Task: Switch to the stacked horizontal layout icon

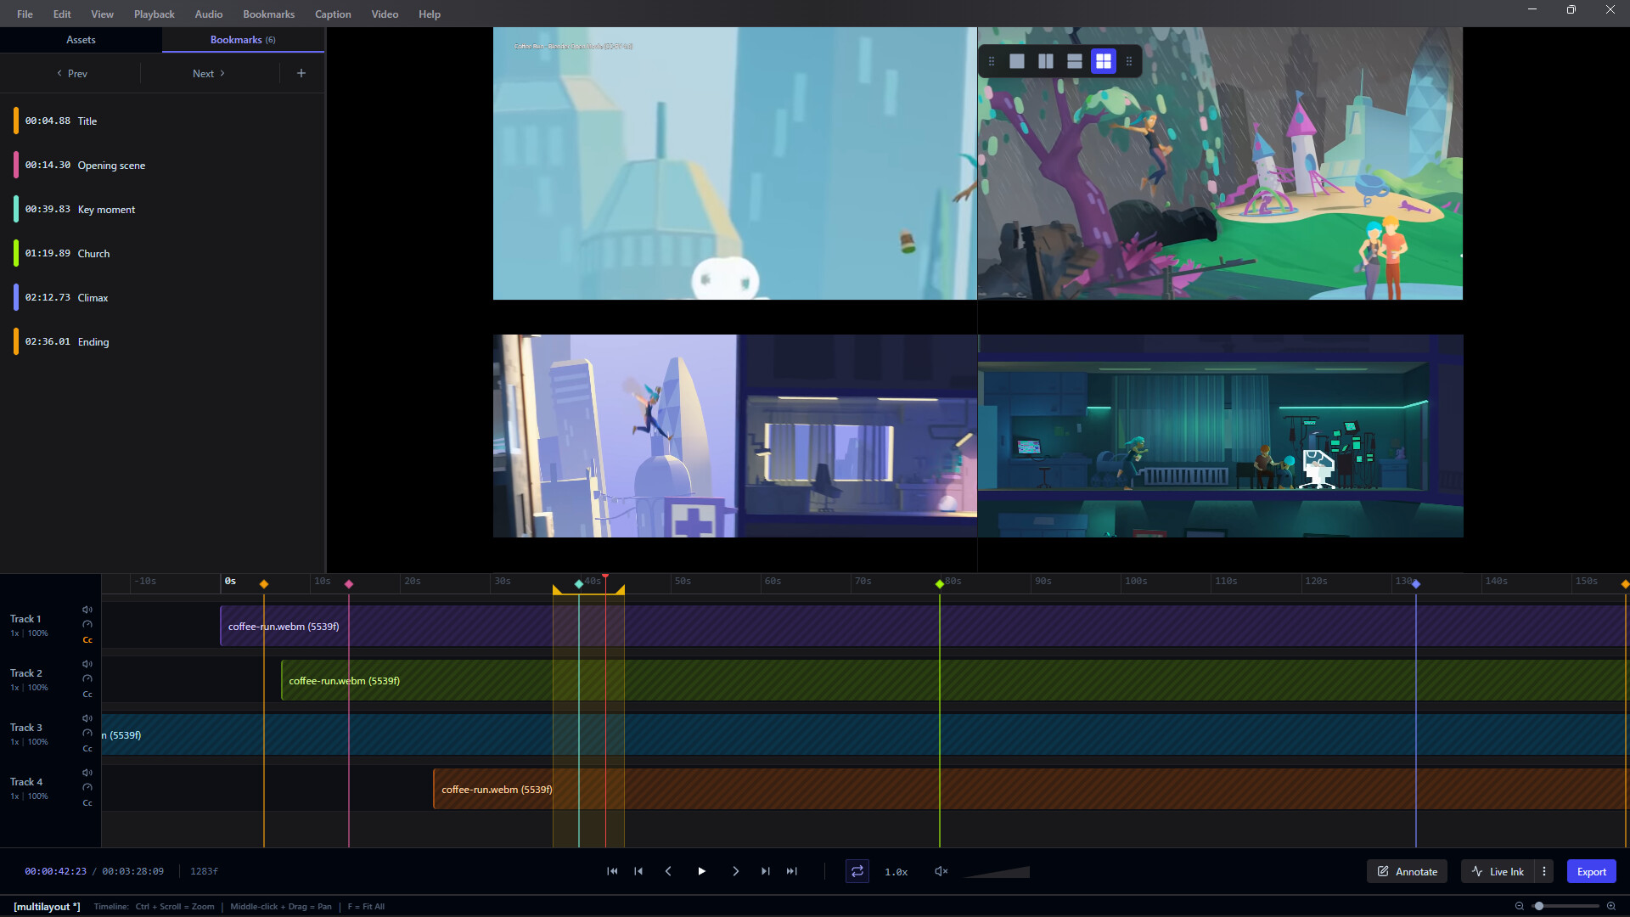Action: 1075,61
